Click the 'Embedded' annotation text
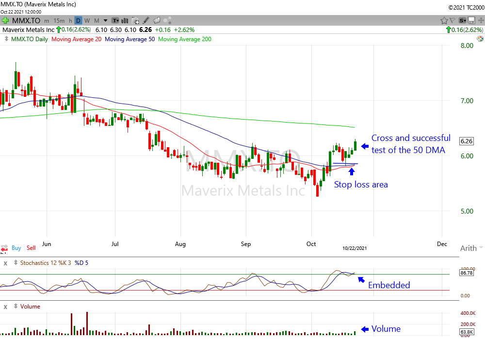 (389, 285)
